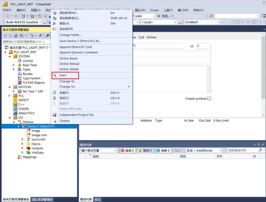Screen dimensions: 266x202
Task: Expand the Outputs node
Action: pyautogui.click(x=22, y=148)
